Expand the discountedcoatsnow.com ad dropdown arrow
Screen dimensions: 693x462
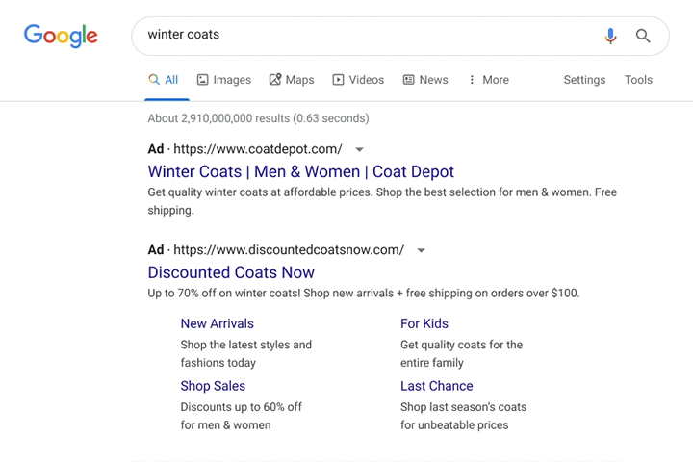click(x=421, y=250)
